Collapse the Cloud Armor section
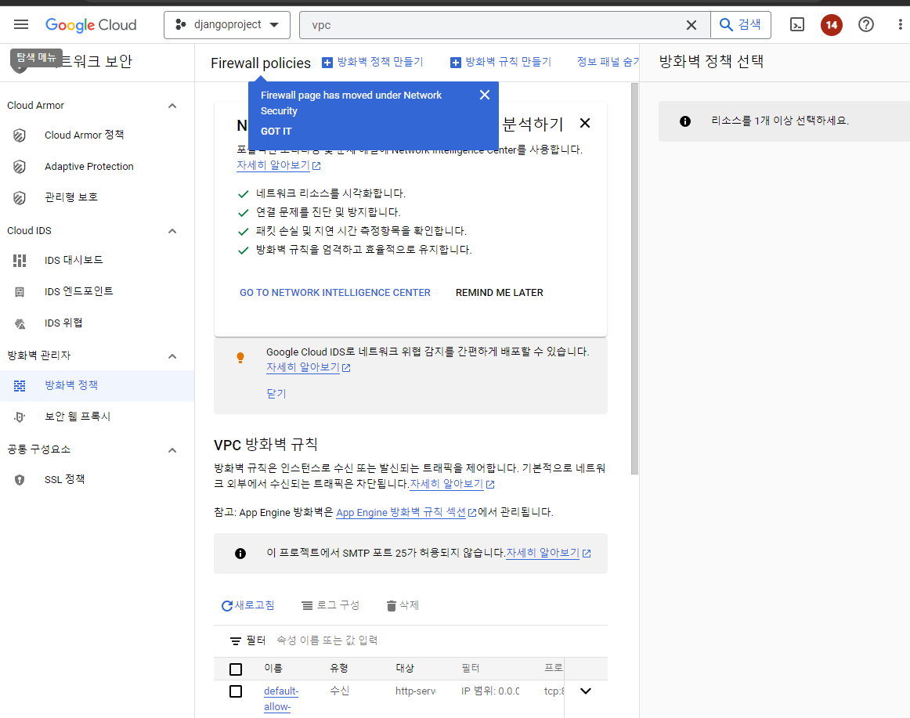This screenshot has width=910, height=718. pyautogui.click(x=172, y=106)
